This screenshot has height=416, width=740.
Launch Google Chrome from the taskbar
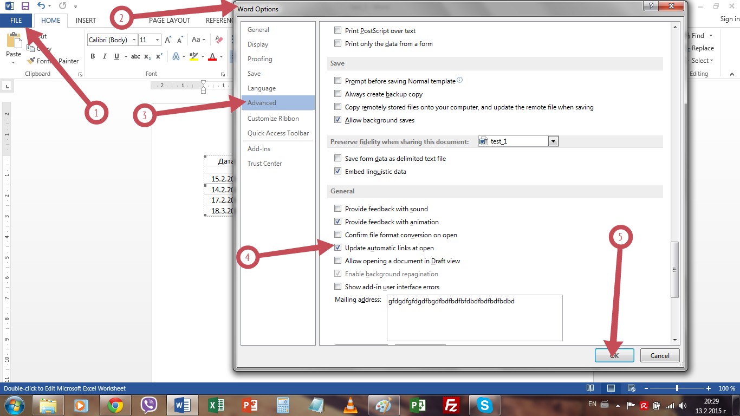pos(115,405)
